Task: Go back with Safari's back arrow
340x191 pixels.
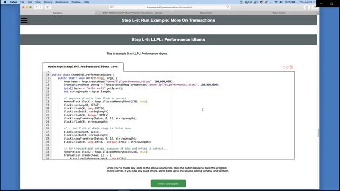Action: pos(36,7)
